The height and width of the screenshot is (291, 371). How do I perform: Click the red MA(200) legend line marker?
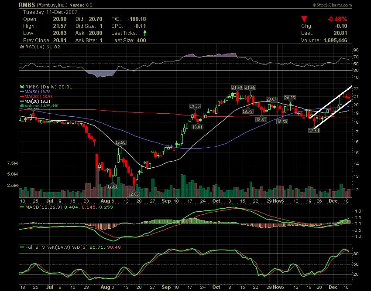tap(22, 97)
